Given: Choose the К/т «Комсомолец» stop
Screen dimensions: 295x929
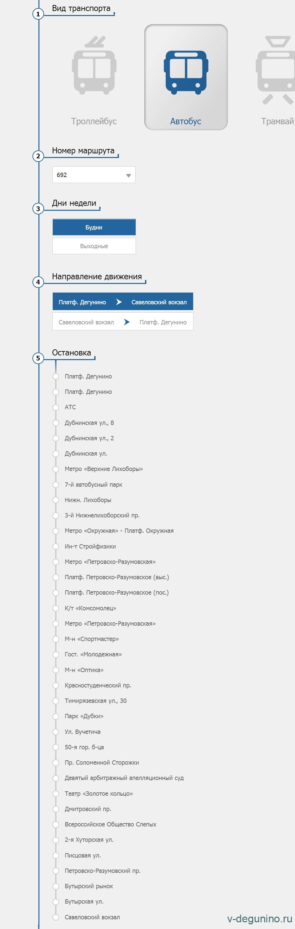Looking at the screenshot, I should [x=56, y=608].
